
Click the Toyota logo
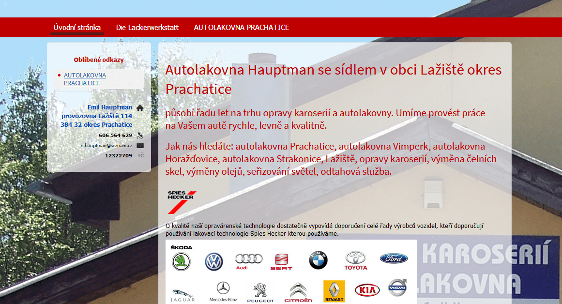click(356, 260)
